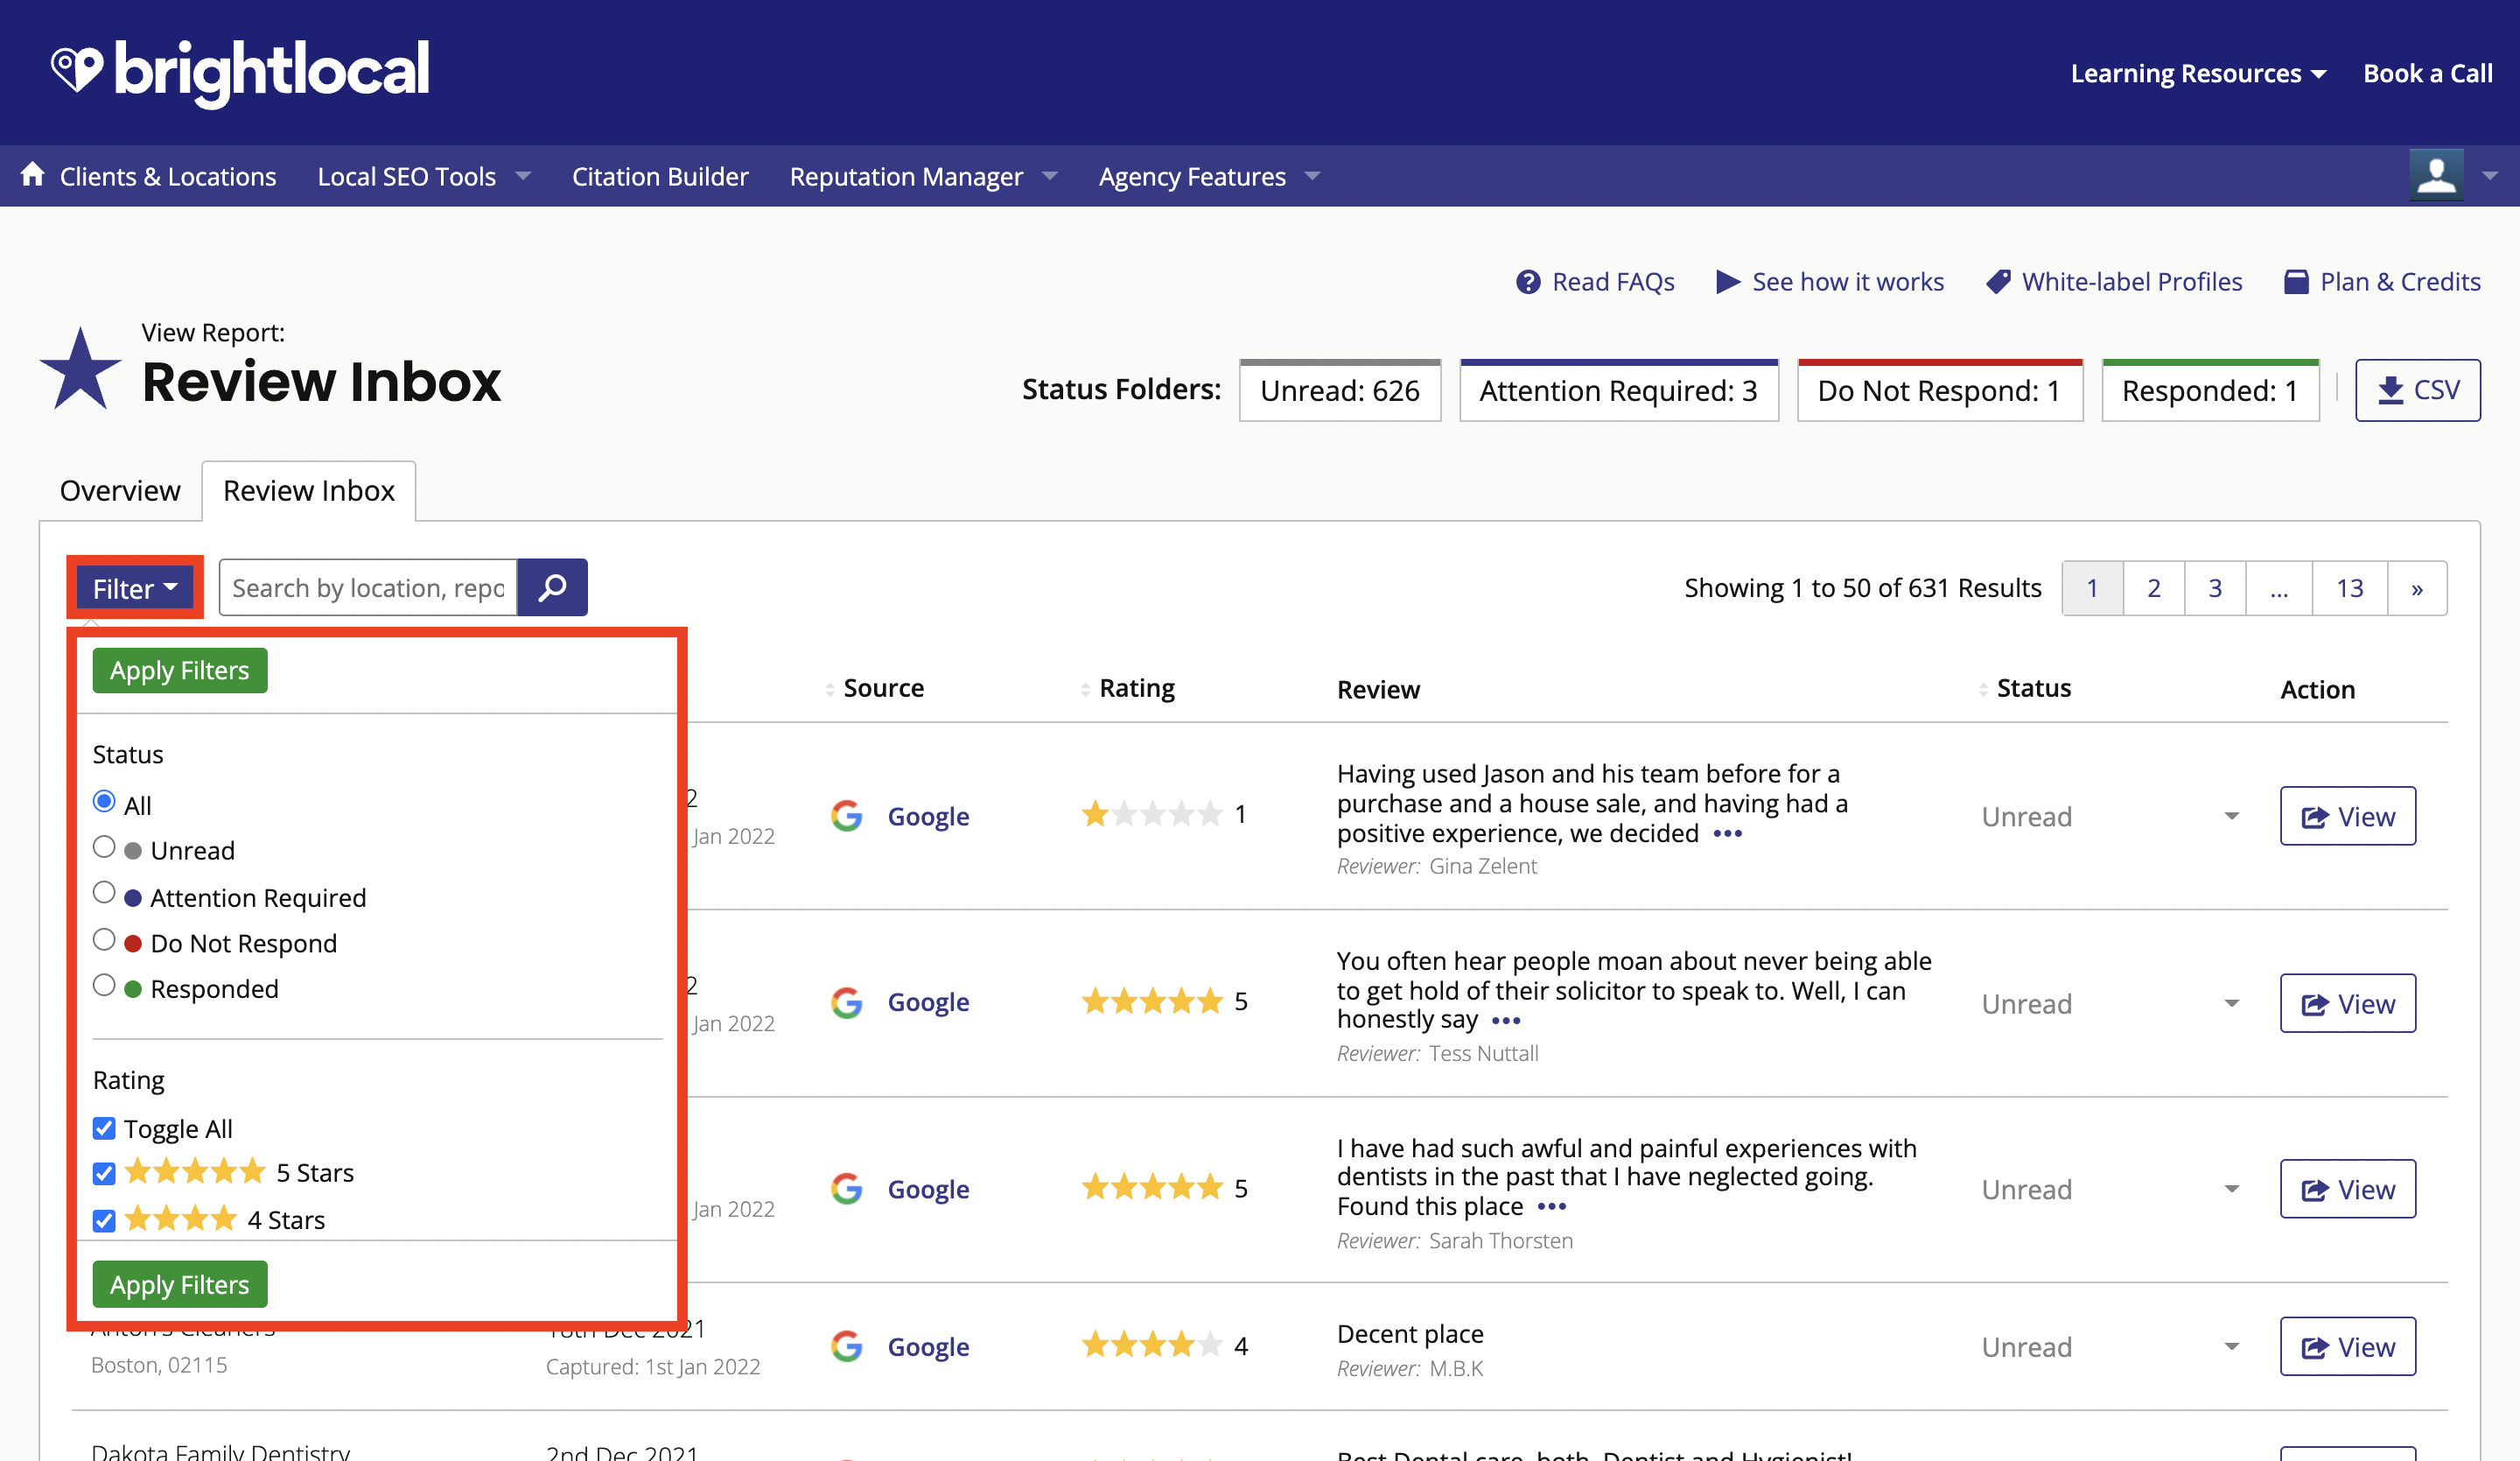Viewport: 2520px width, 1461px height.
Task: Select the Unread status radio button
Action: pos(104,846)
